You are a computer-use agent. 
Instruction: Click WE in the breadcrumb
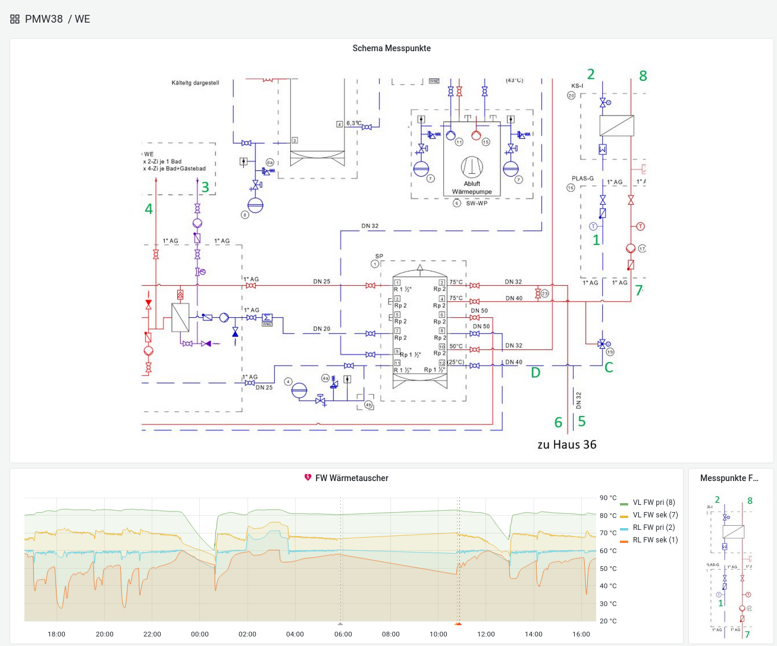(83, 19)
